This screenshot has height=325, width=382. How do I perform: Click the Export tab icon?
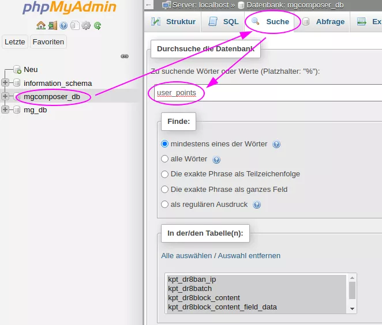(362, 21)
